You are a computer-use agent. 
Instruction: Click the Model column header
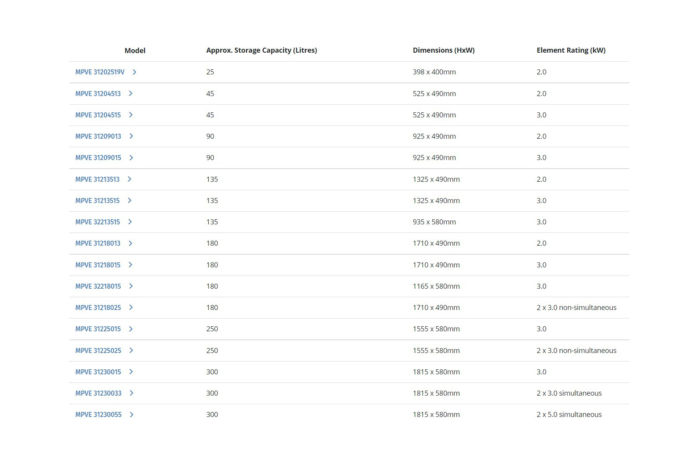[x=135, y=50]
